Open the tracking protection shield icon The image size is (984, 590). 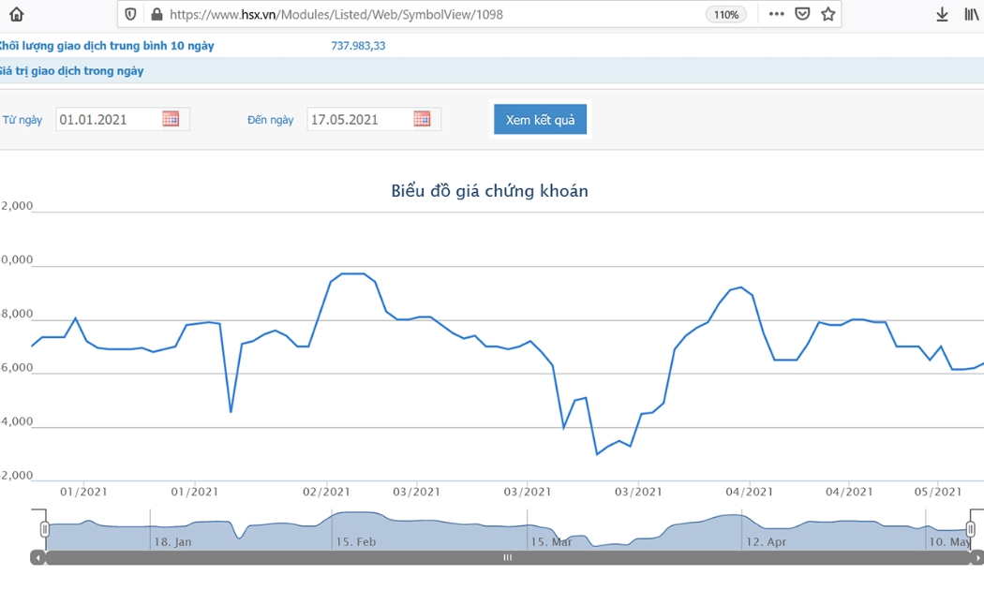pos(130,14)
